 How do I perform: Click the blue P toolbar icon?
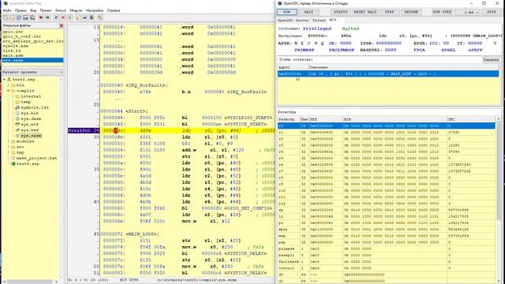56,17
